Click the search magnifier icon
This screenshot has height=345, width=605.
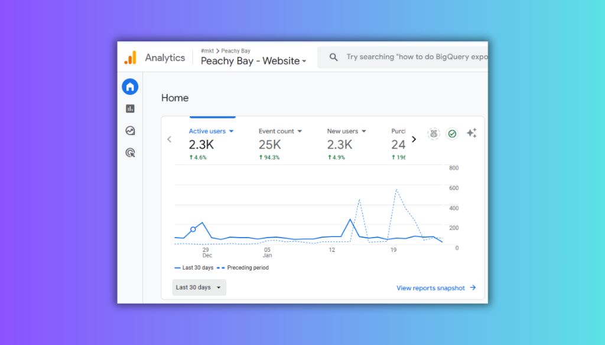(x=334, y=57)
